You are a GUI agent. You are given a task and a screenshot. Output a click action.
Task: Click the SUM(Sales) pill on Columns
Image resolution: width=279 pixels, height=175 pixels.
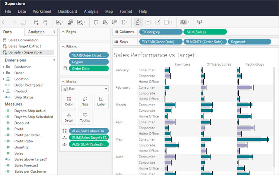205,32
